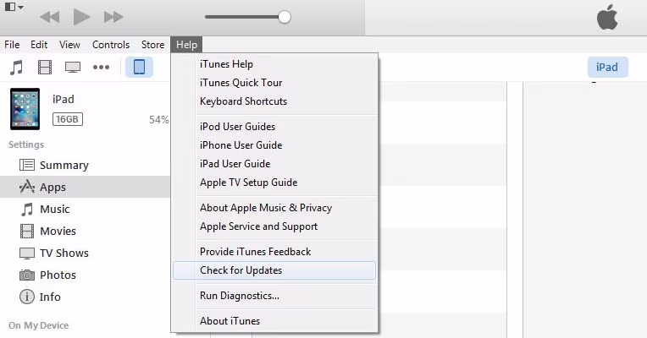Open the Music library note icon
The width and height of the screenshot is (647, 338).
tap(16, 67)
